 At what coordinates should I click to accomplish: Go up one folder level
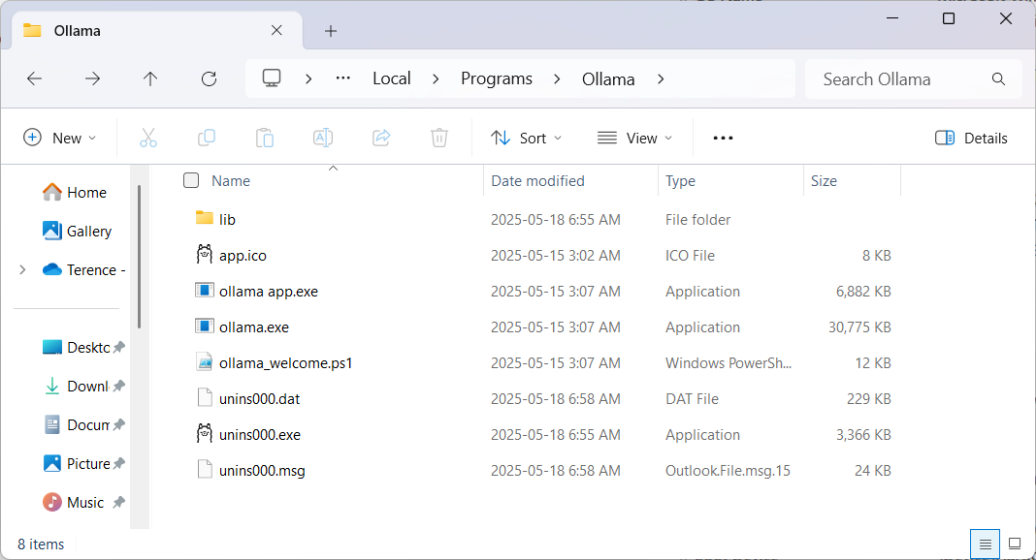click(x=150, y=79)
